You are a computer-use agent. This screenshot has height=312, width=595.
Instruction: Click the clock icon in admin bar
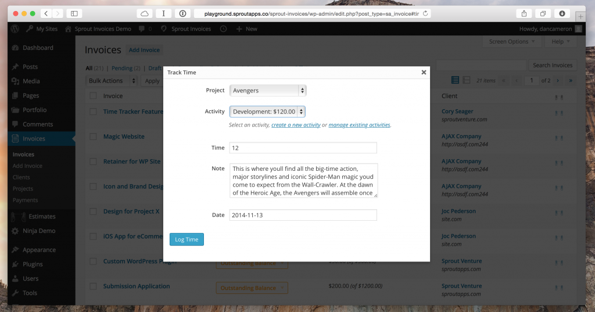click(224, 29)
